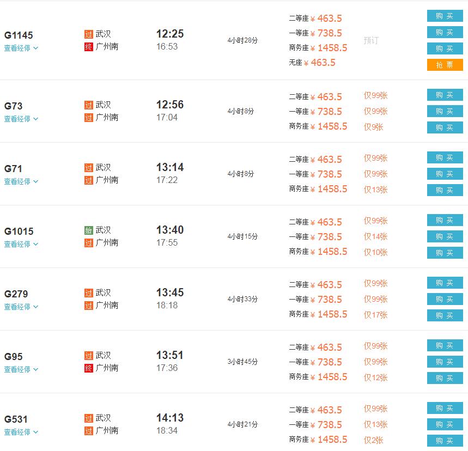Click the red 终 icon for G1145 广州南
This screenshot has height=451, width=468.
click(x=89, y=47)
